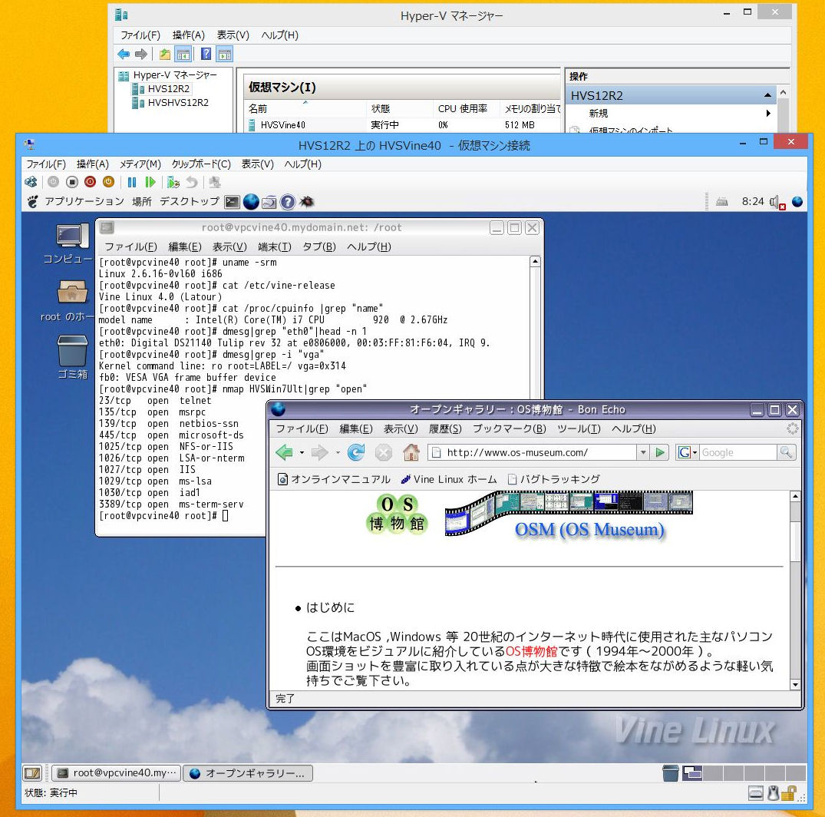Click the search magnifier icon in Bon Echo
This screenshot has width=825, height=817.
(x=786, y=452)
